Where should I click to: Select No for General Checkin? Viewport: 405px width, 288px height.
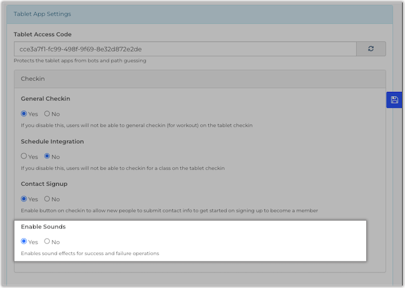[x=47, y=114]
